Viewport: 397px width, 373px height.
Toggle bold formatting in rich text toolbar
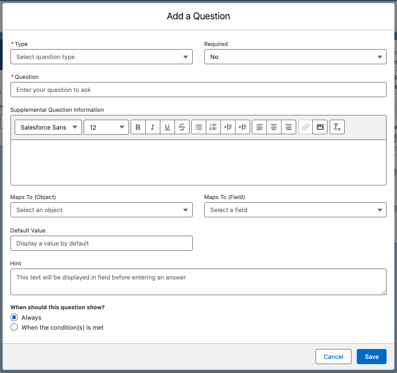tap(138, 127)
